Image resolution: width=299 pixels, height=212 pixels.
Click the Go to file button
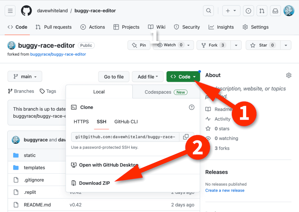coord(114,77)
